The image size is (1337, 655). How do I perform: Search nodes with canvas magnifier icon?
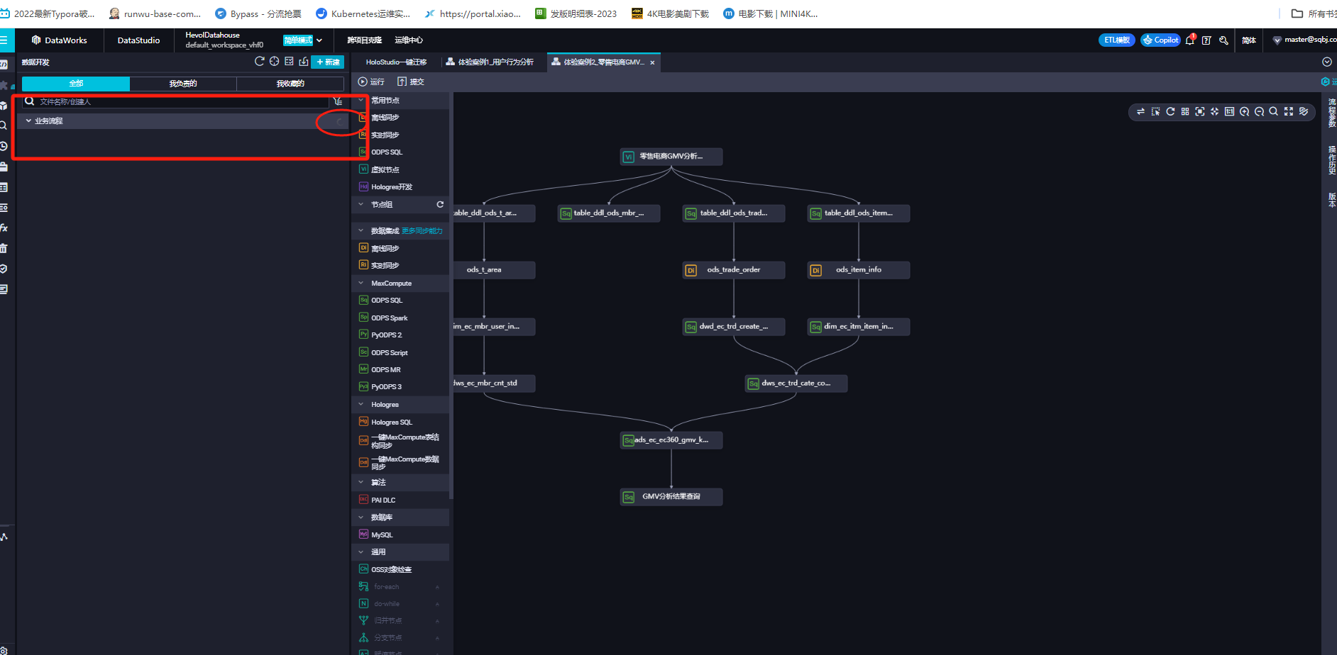(1274, 111)
